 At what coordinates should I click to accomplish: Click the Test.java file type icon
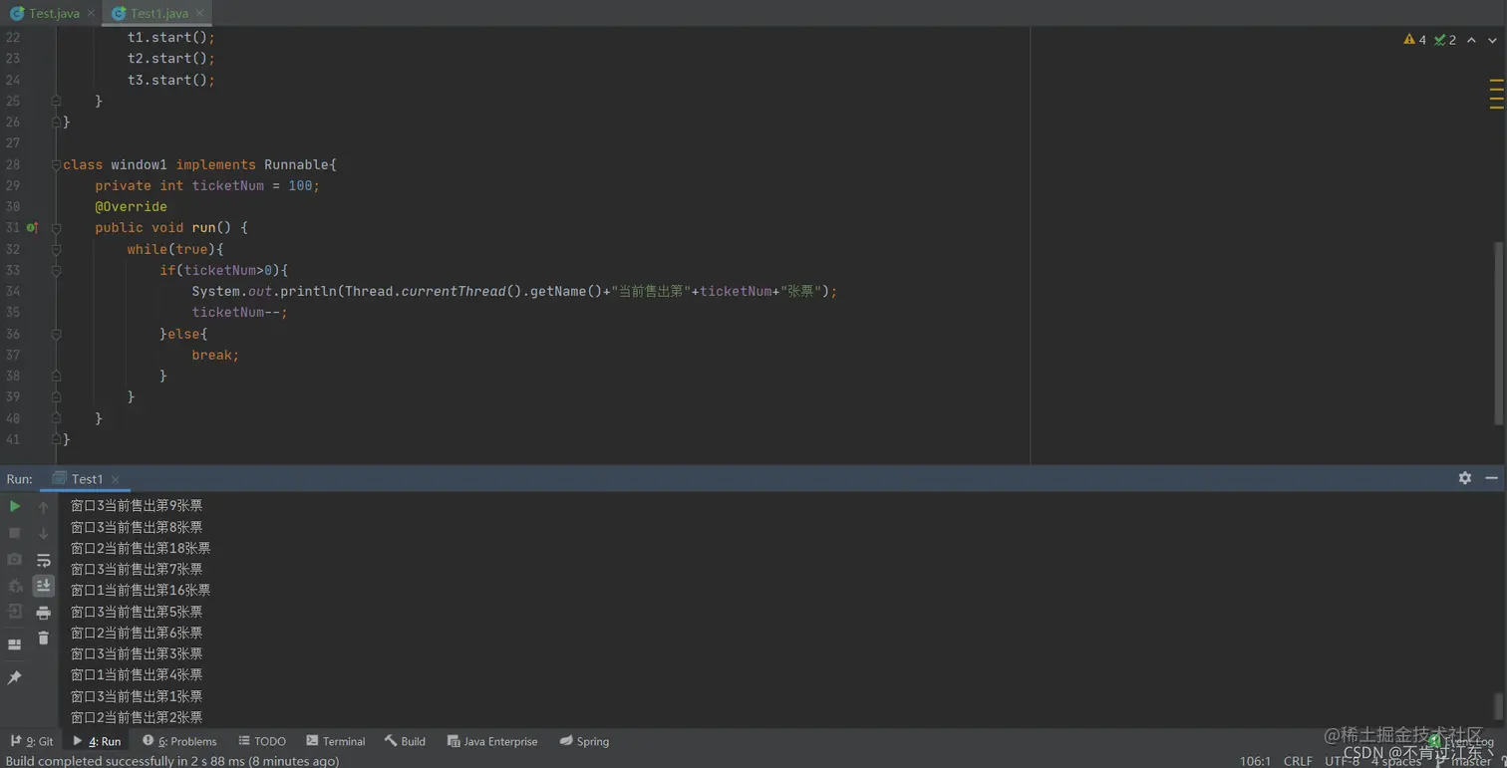pos(17,13)
